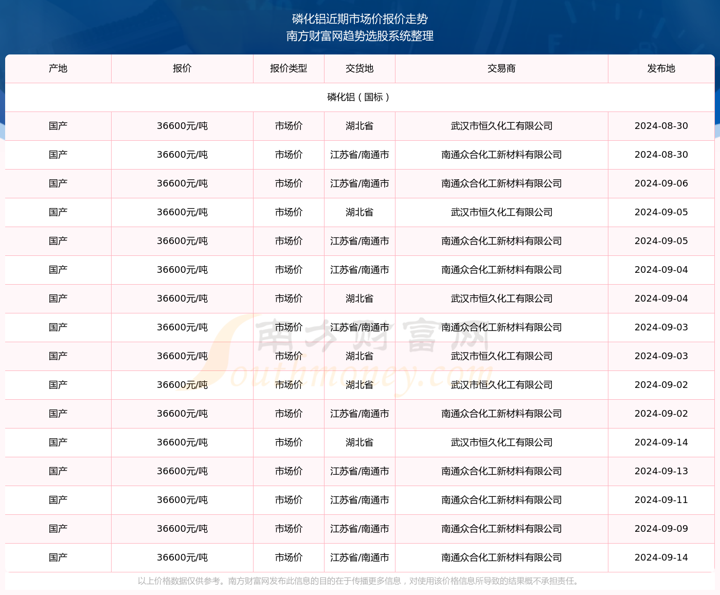Click the disclaimer text below the table
The image size is (720, 595).
[359, 581]
